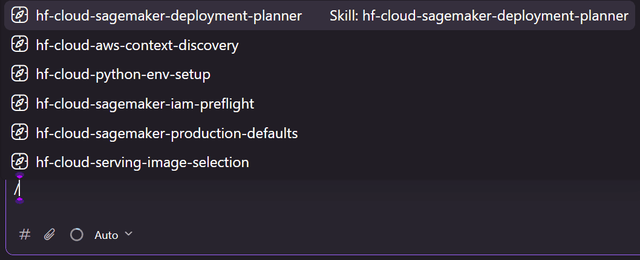The height and width of the screenshot is (260, 640).
Task: Click the Skill description text on the highlighted row
Action: (x=478, y=16)
